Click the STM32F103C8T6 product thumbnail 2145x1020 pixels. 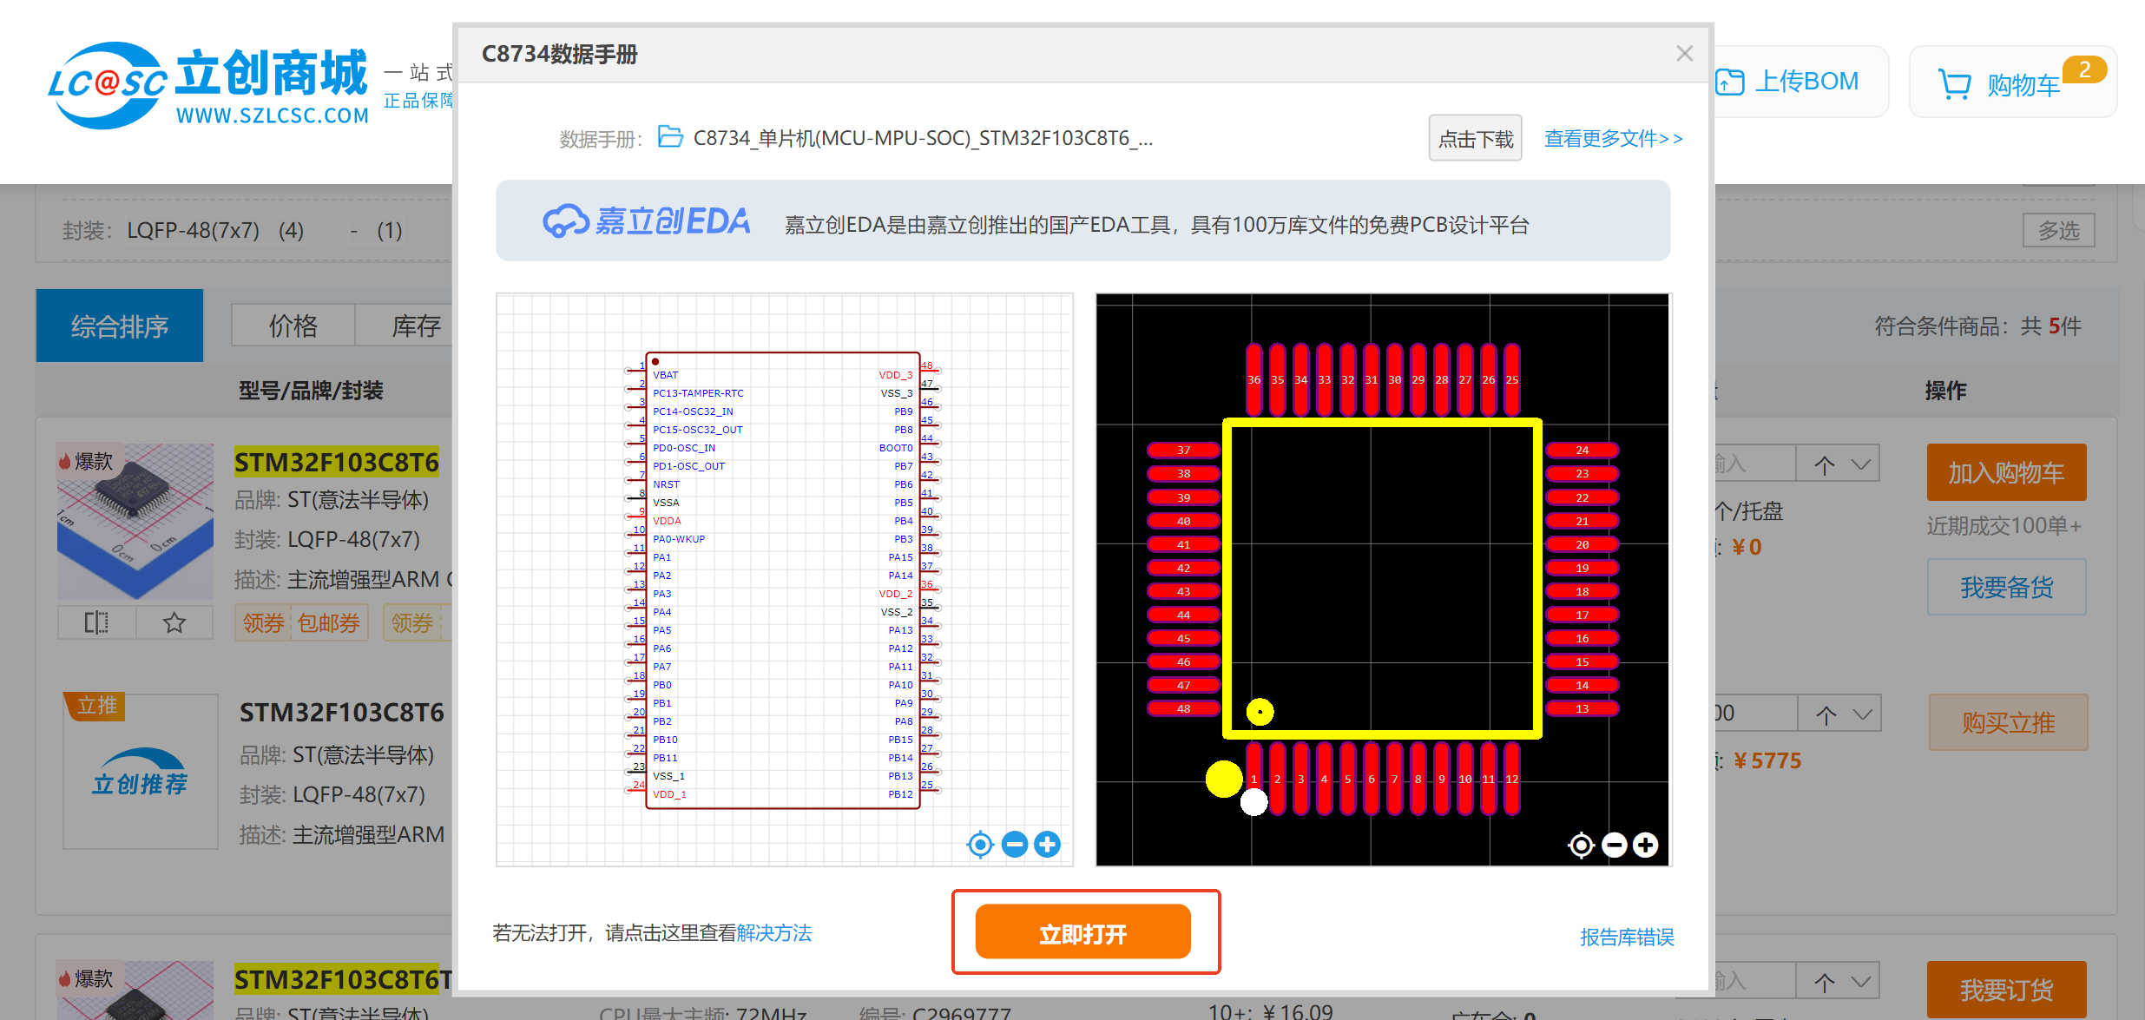click(135, 522)
